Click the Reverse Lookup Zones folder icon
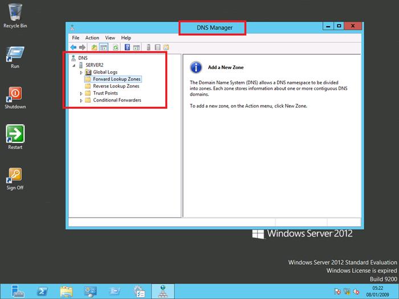This screenshot has height=299, width=399. 88,86
